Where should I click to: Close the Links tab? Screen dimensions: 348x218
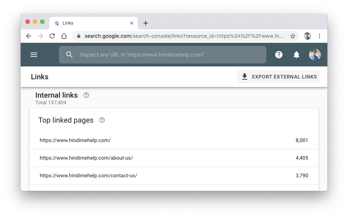[132, 23]
